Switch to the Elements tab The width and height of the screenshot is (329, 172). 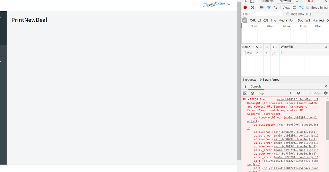pos(267,1)
